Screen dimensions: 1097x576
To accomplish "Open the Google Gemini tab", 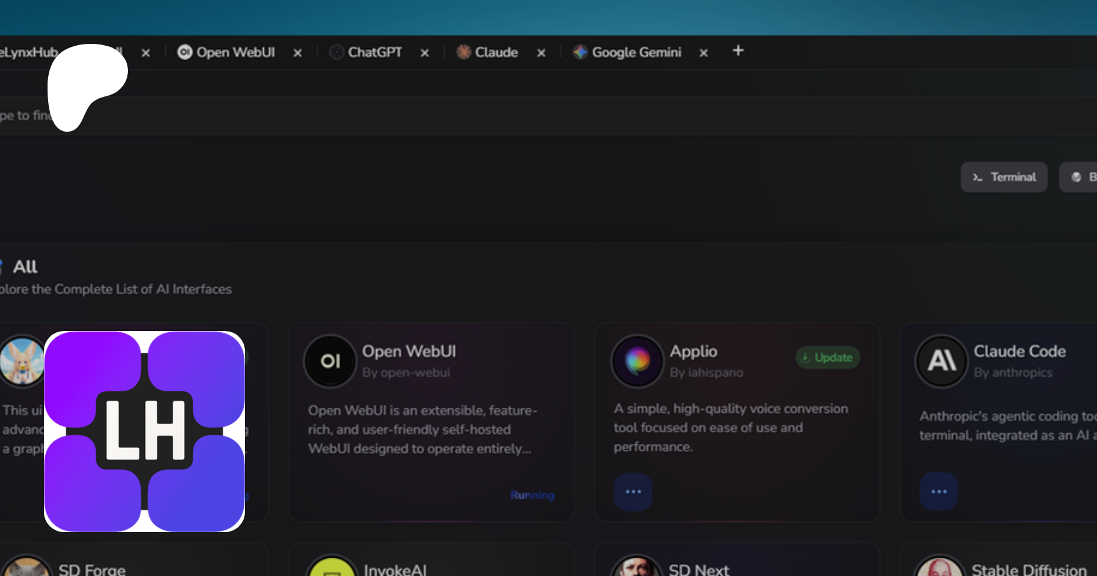I will point(636,52).
